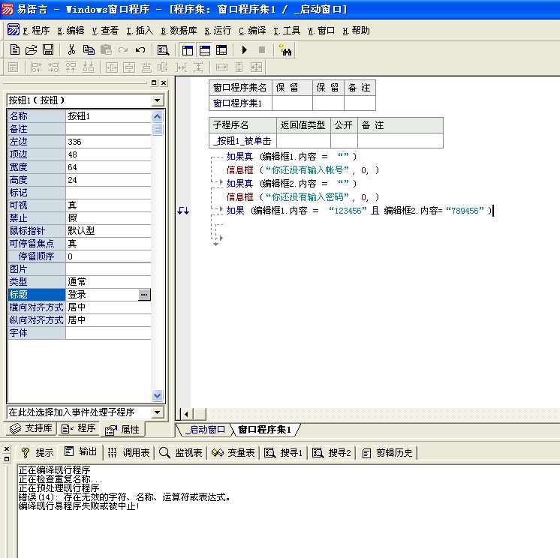
Task: Click the Open file toolbar icon
Action: 31,50
